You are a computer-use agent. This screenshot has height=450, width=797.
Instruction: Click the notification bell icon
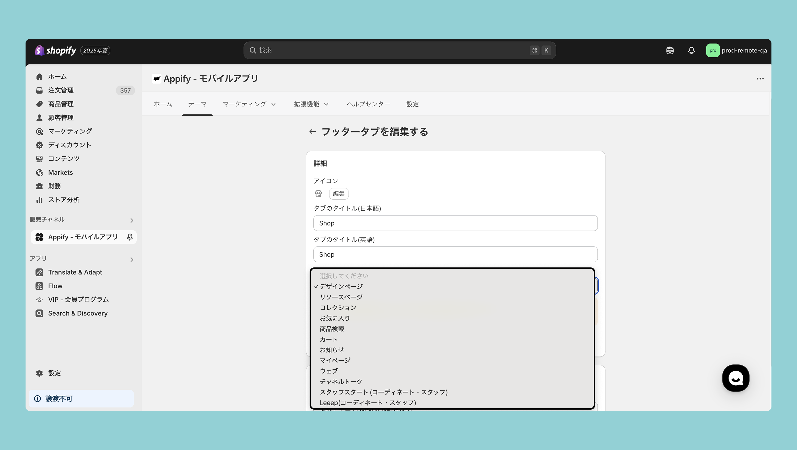pyautogui.click(x=691, y=50)
